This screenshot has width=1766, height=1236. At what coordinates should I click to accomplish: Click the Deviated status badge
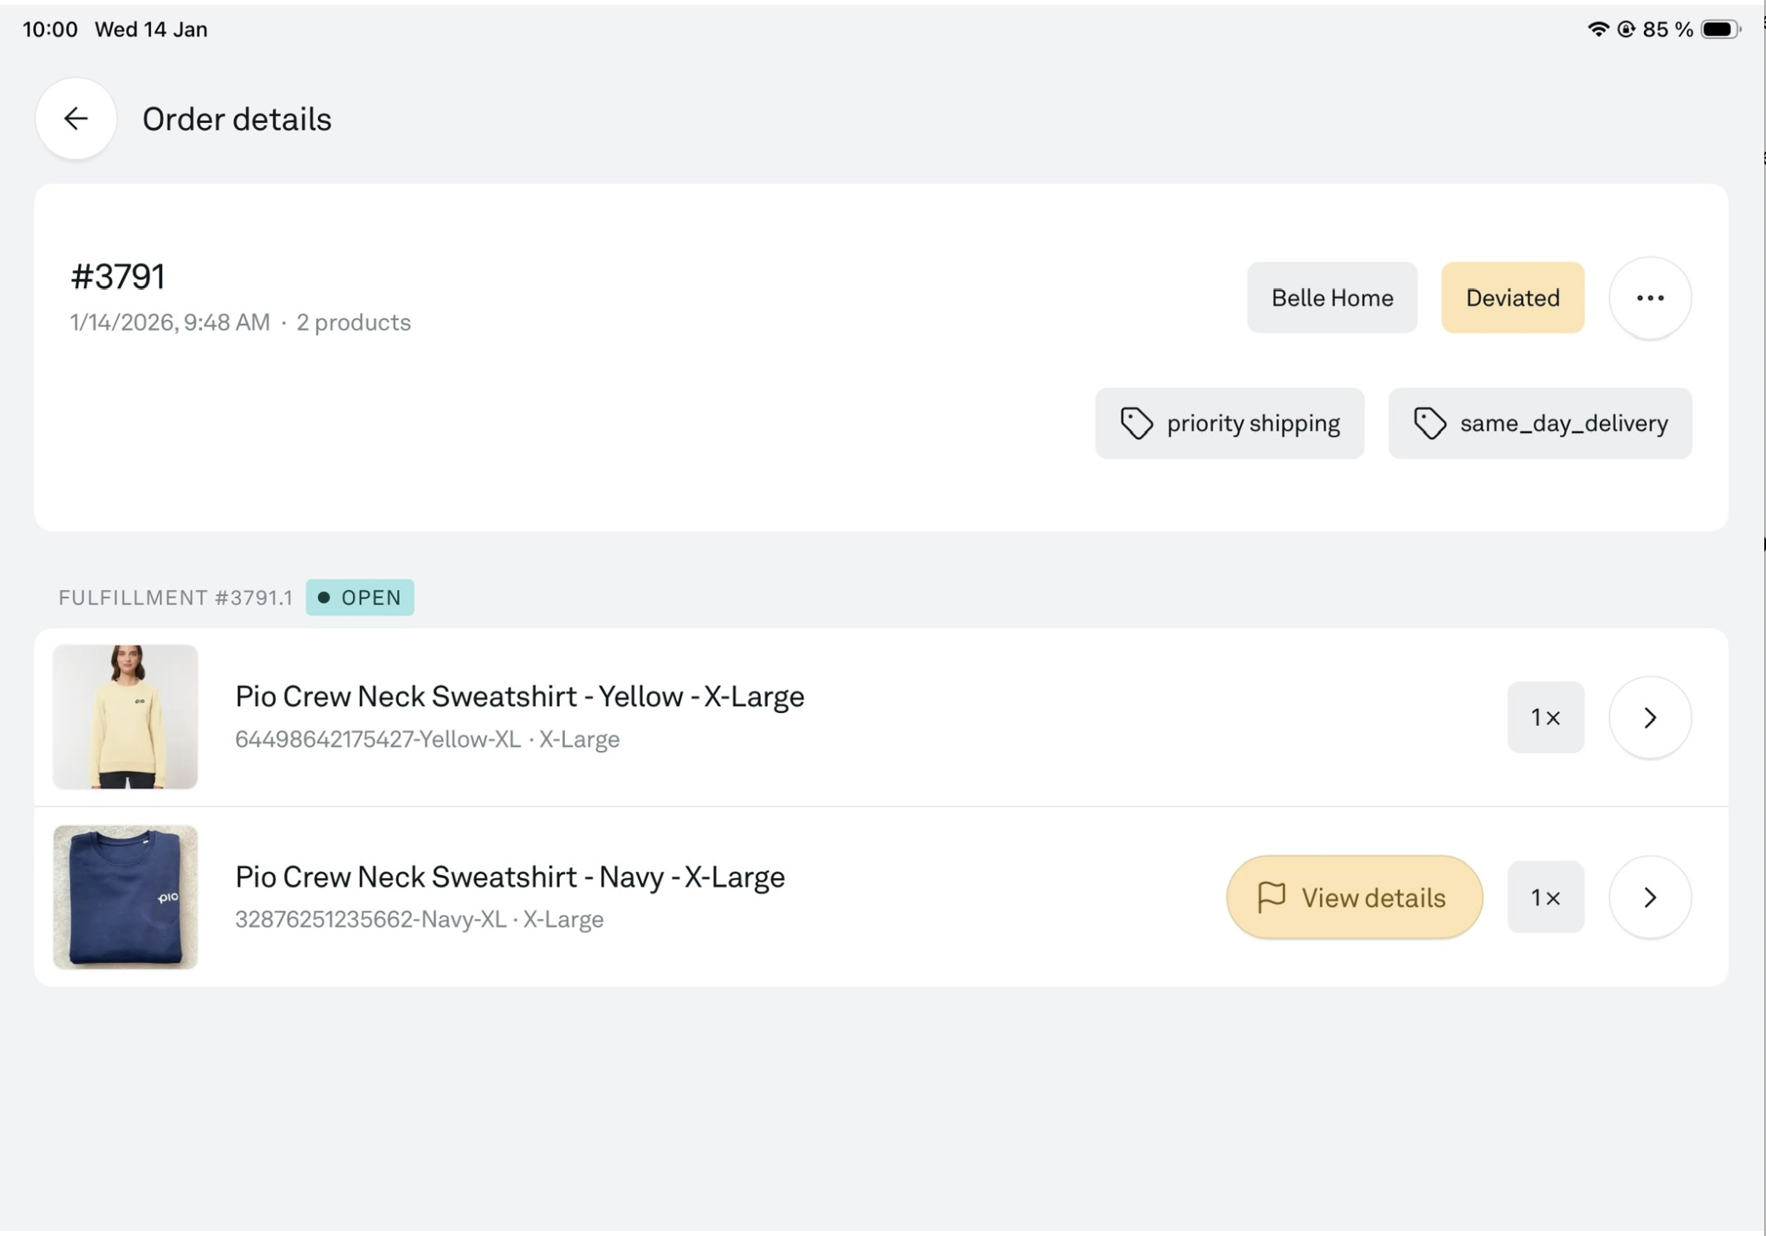pos(1512,298)
